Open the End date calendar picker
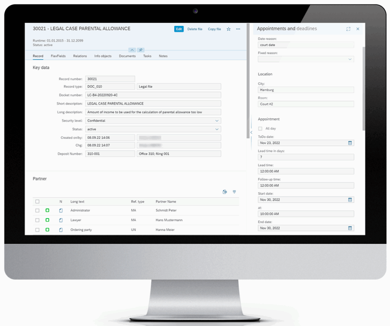 click(x=350, y=228)
